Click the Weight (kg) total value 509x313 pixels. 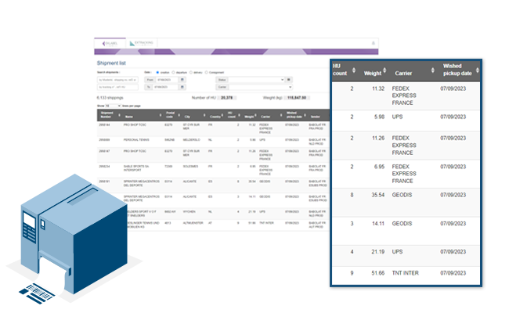click(297, 98)
